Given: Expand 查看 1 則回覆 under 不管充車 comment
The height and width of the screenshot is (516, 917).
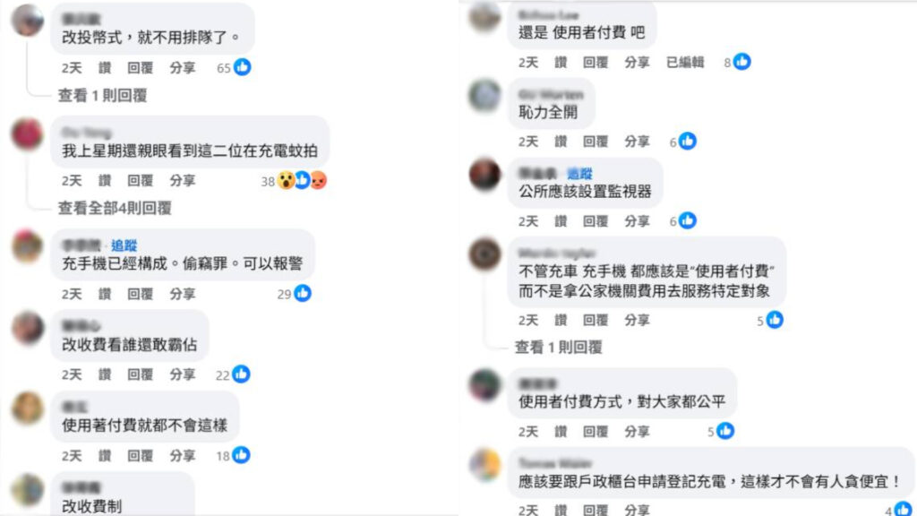Looking at the screenshot, I should click(559, 348).
